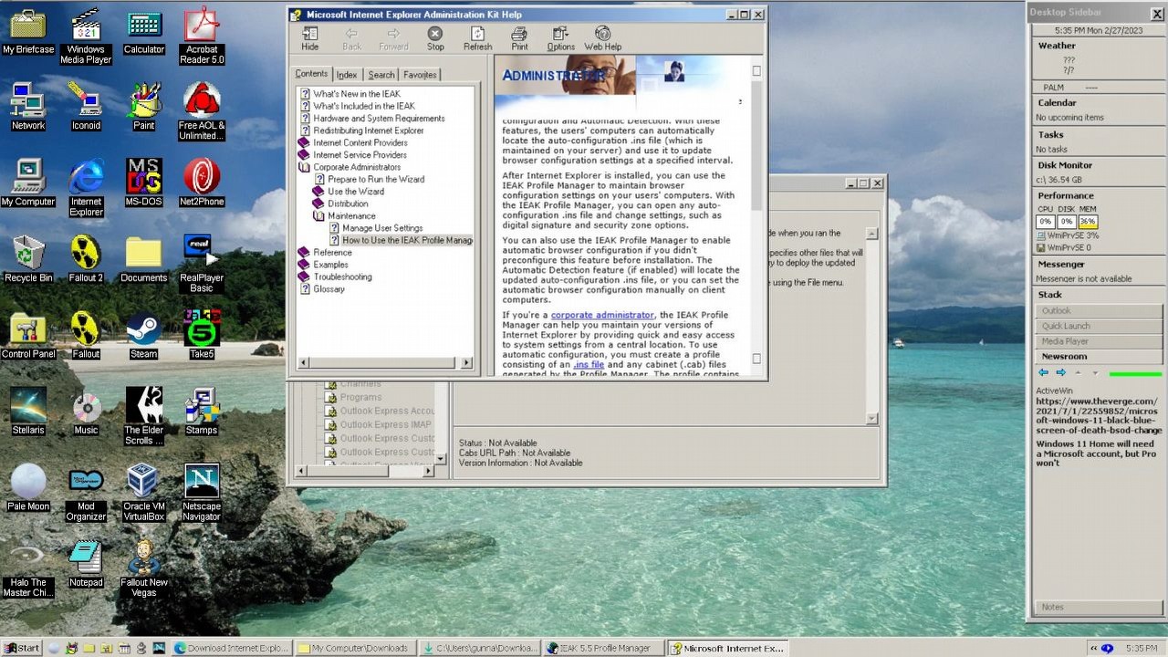Select the Manage User Settings topic

382,228
